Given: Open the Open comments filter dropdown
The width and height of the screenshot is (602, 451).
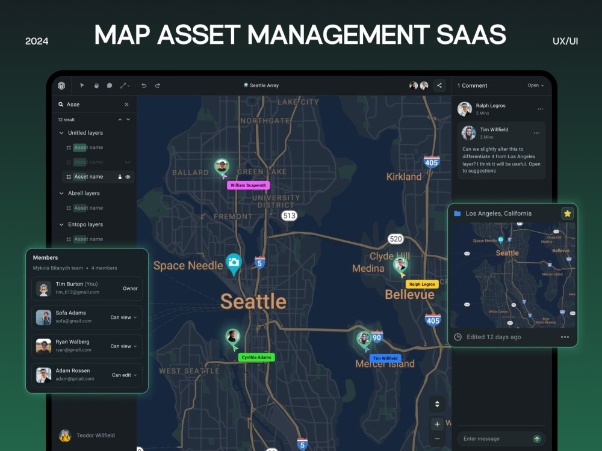Looking at the screenshot, I should tap(536, 85).
